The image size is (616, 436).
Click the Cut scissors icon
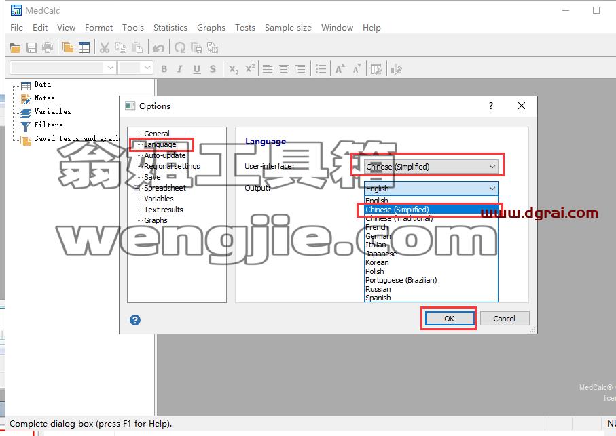pos(104,48)
